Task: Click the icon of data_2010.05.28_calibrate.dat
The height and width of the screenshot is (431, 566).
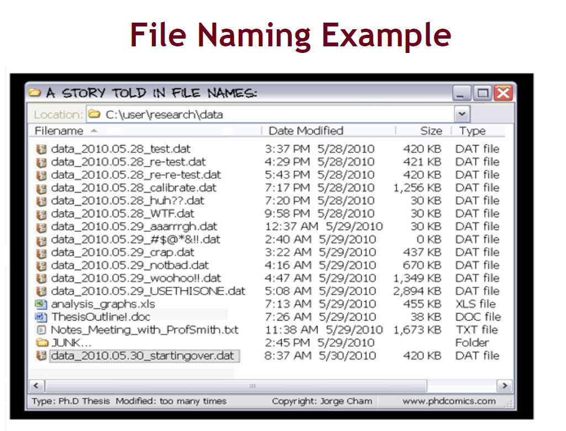Action: click(41, 188)
